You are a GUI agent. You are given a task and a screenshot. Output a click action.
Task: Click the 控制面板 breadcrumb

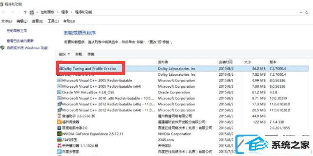pos(48,12)
